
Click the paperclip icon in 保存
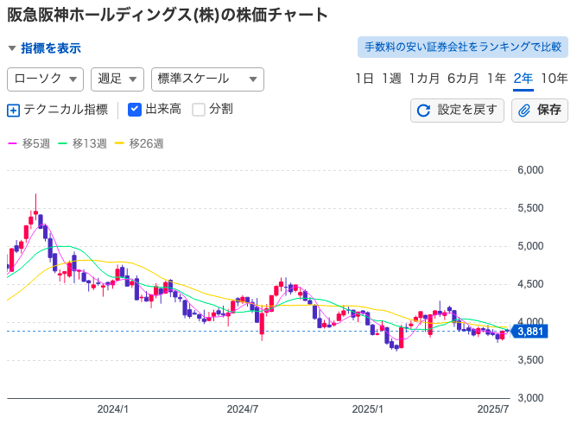[x=524, y=111]
